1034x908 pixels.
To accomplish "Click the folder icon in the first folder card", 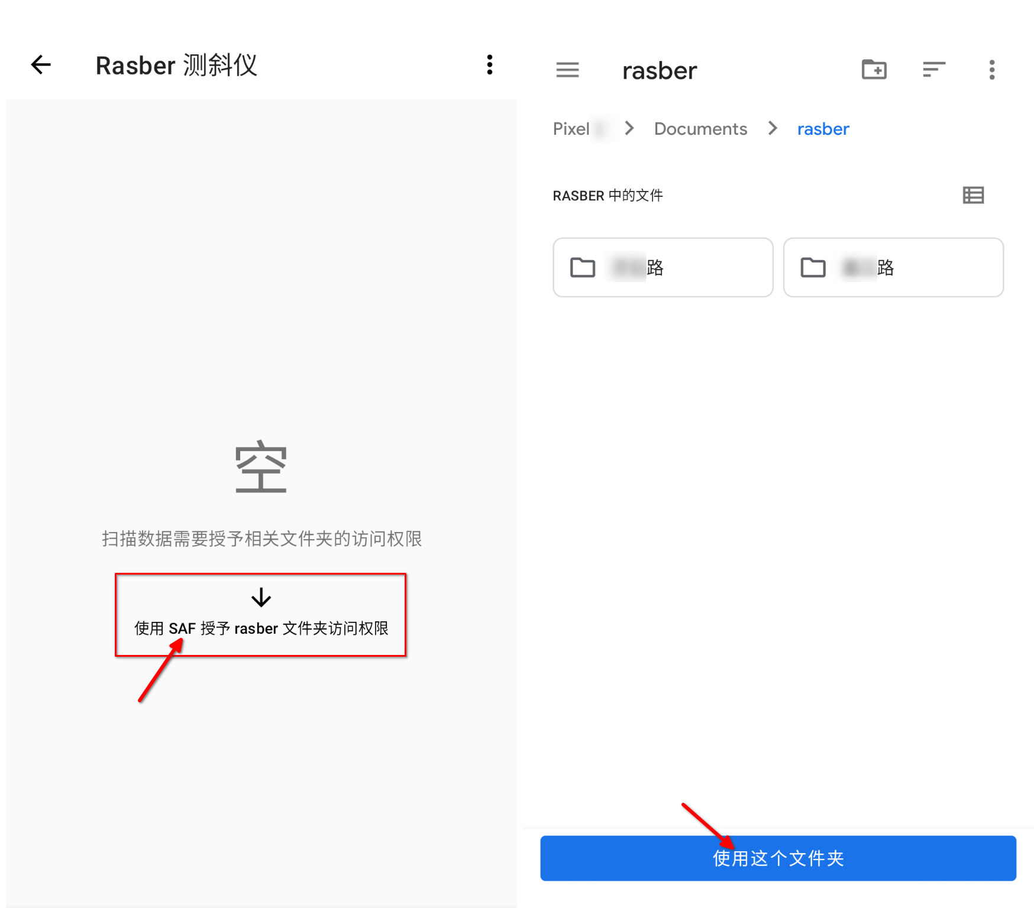I will [583, 267].
